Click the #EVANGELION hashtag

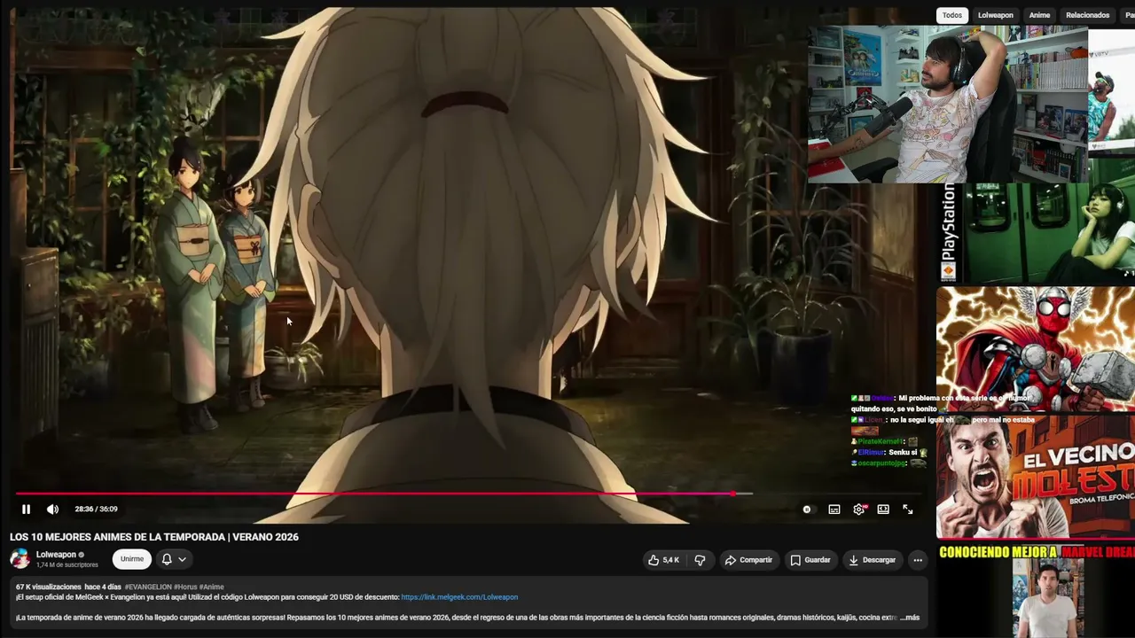pos(148,587)
